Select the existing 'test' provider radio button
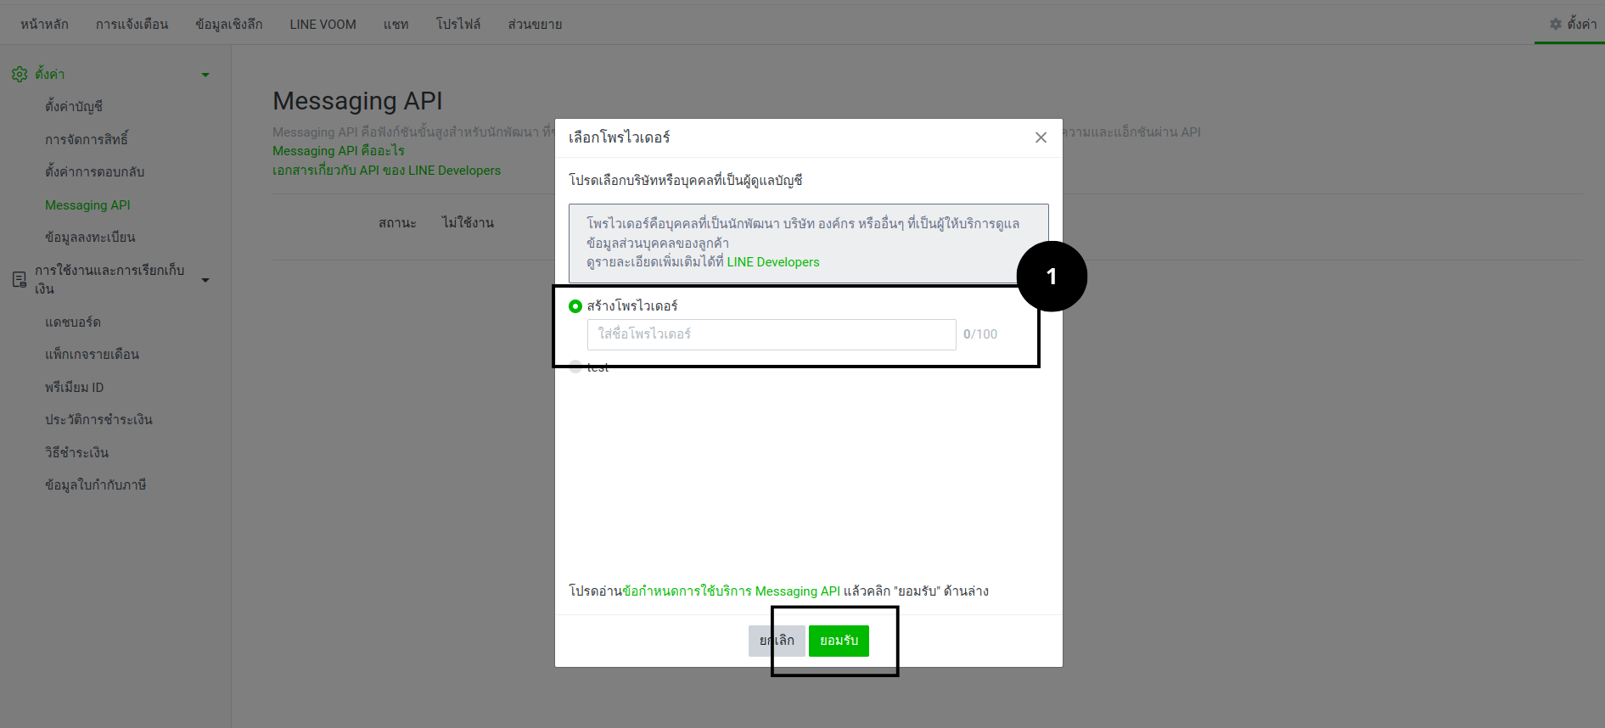Image resolution: width=1605 pixels, height=728 pixels. click(575, 367)
